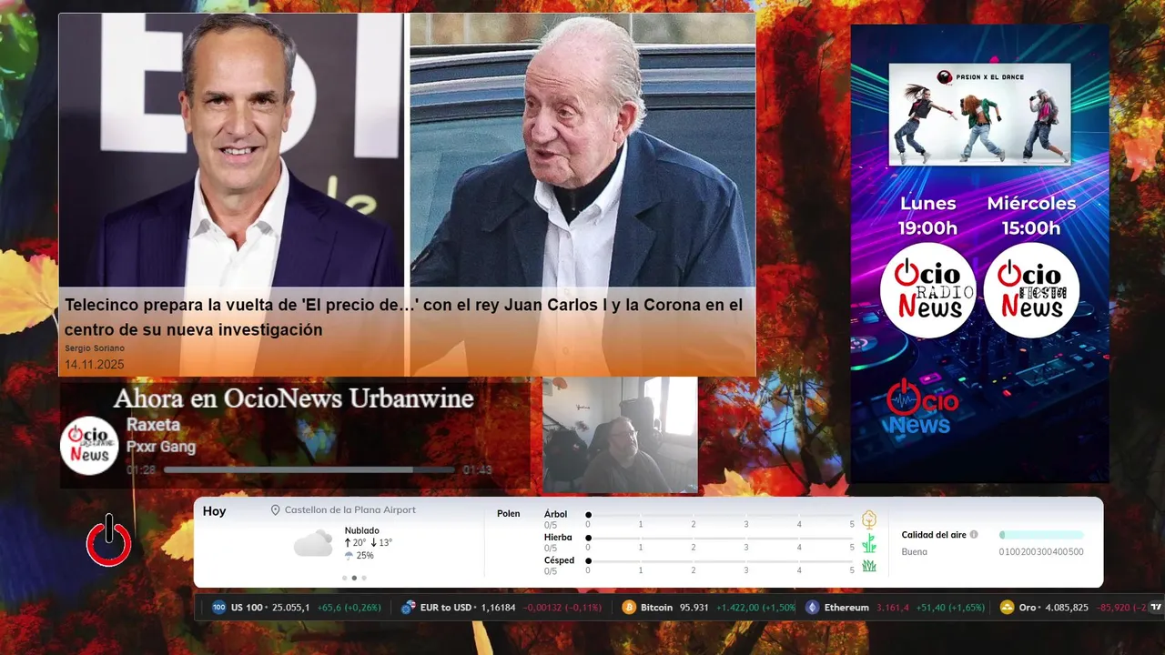Screen dimensions: 1165x655
Task: Open the US 100 index ticker entry
Action: point(297,608)
